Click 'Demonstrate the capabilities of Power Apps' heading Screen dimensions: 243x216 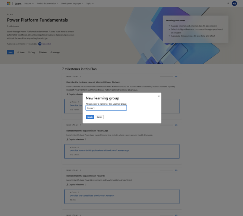(x=87, y=131)
